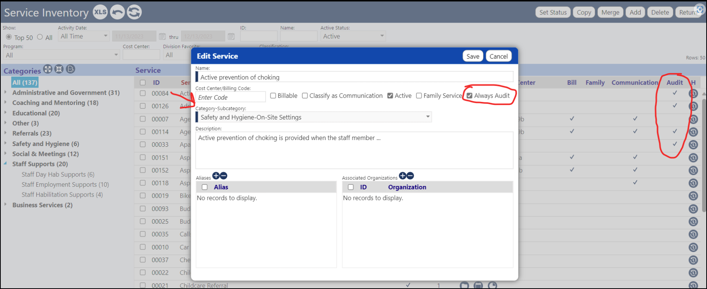Image resolution: width=707 pixels, height=289 pixels.
Task: Select the Top 50 radio button
Action: (x=9, y=37)
